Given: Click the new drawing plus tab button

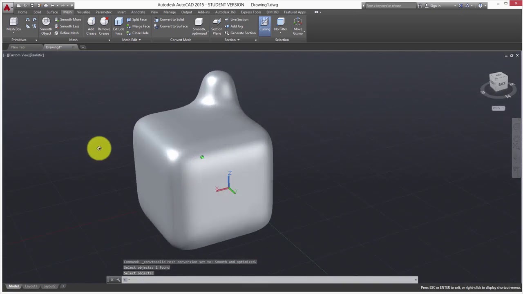Looking at the screenshot, I should pyautogui.click(x=83, y=47).
